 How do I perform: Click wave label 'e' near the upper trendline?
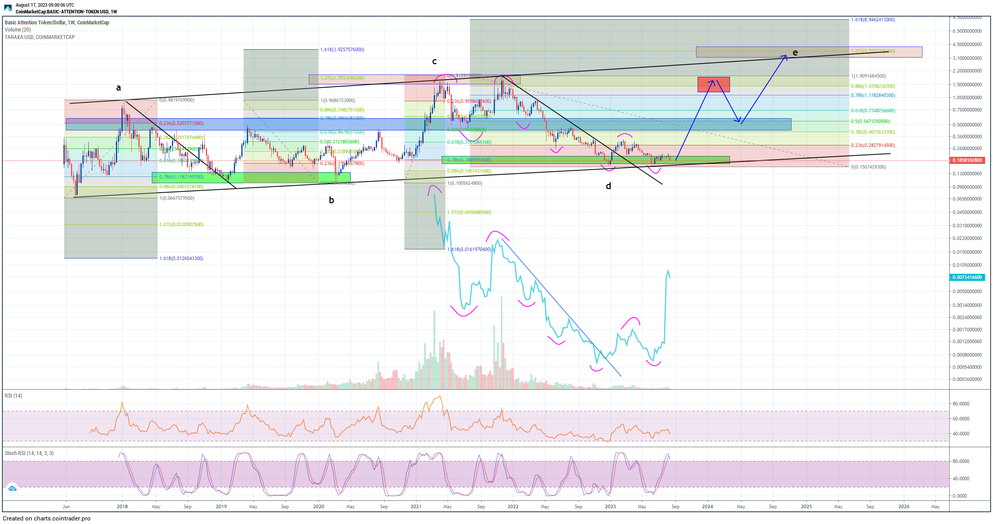coord(795,53)
